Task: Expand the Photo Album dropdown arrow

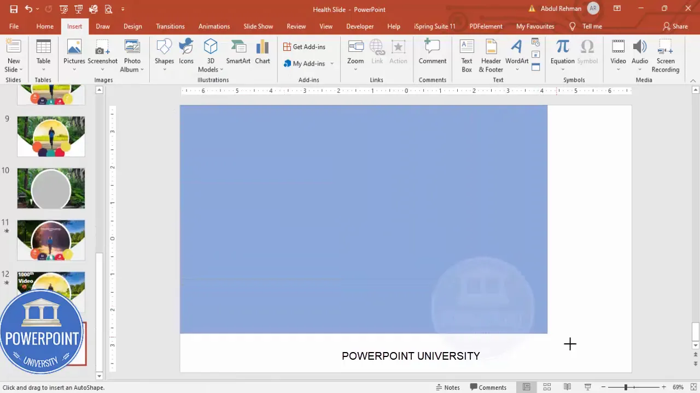Action: [142, 70]
